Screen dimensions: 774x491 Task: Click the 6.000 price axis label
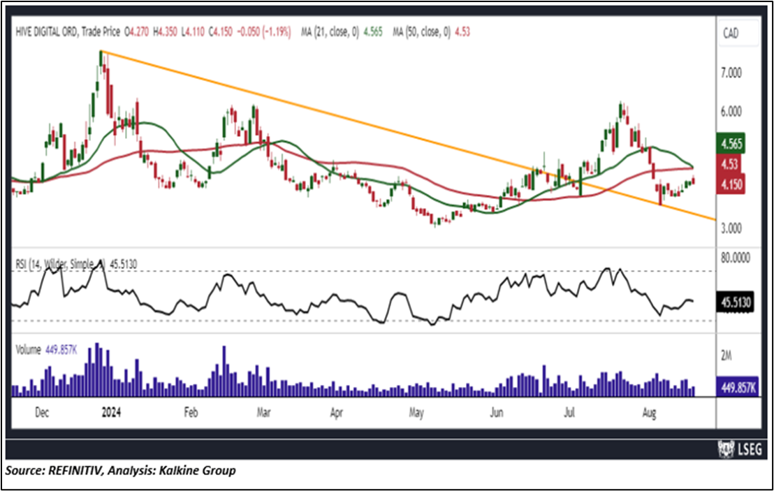(731, 112)
